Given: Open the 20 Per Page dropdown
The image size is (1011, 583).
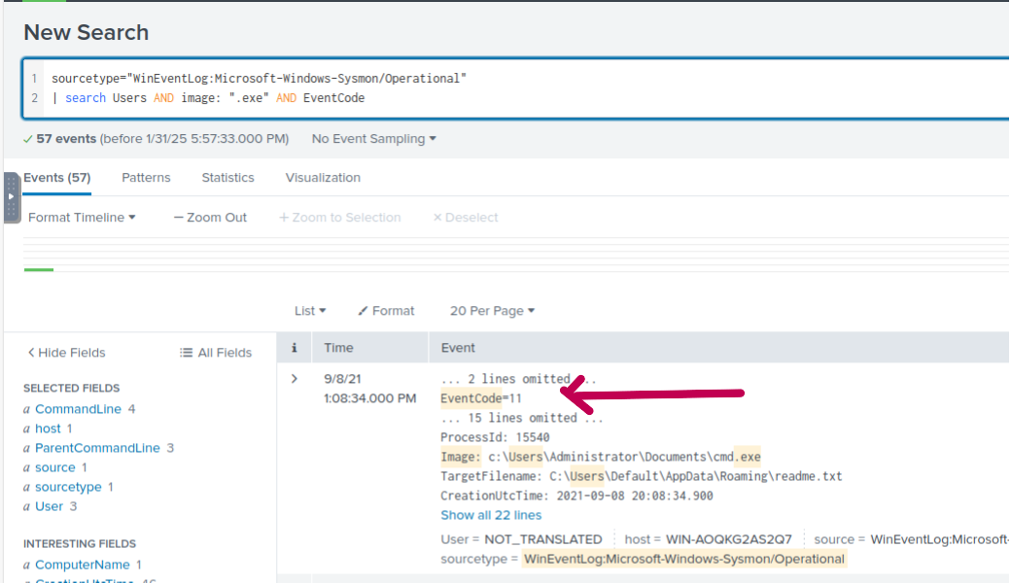Looking at the screenshot, I should click(492, 311).
